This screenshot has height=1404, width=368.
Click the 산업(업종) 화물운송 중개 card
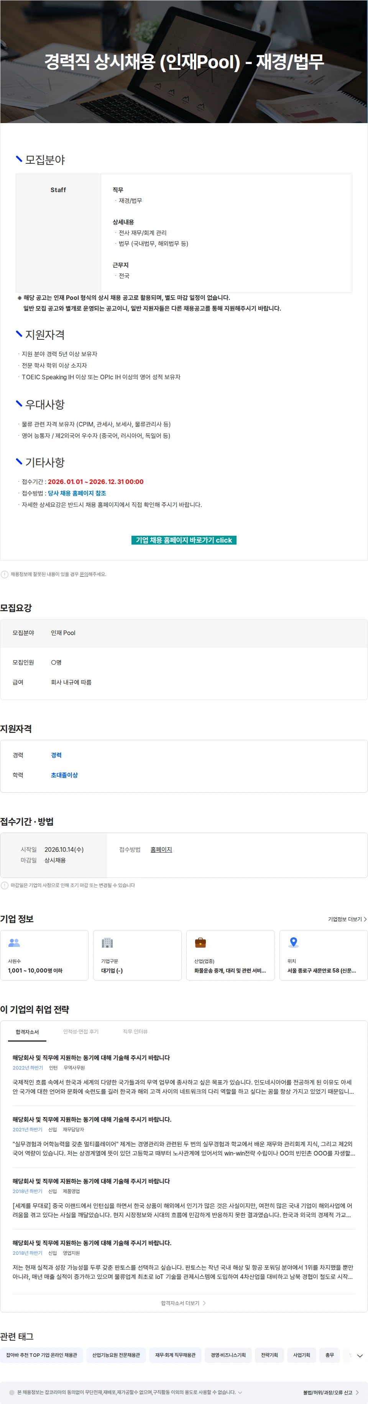[x=231, y=955]
